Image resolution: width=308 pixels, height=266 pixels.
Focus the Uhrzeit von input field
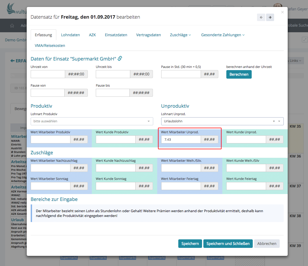tap(48, 74)
